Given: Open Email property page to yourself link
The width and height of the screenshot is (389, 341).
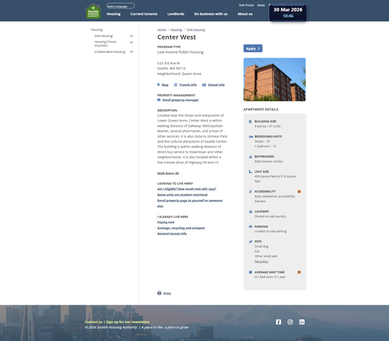Looking at the screenshot, I should (190, 203).
